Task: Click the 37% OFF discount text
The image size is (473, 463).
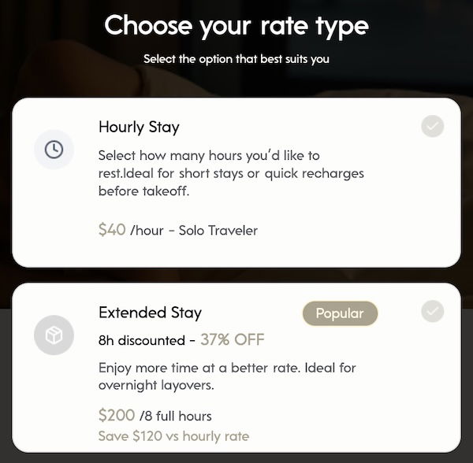Action: pyautogui.click(x=232, y=340)
